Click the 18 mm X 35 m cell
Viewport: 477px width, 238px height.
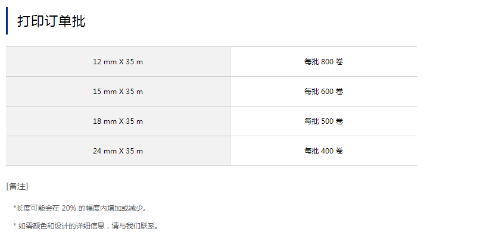(x=118, y=121)
